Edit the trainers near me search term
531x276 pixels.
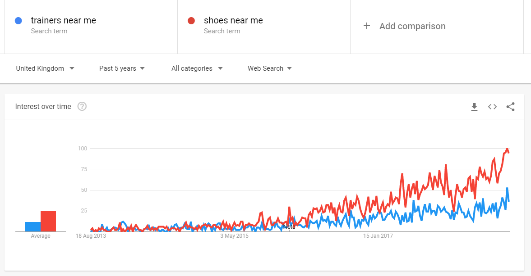[x=63, y=20]
